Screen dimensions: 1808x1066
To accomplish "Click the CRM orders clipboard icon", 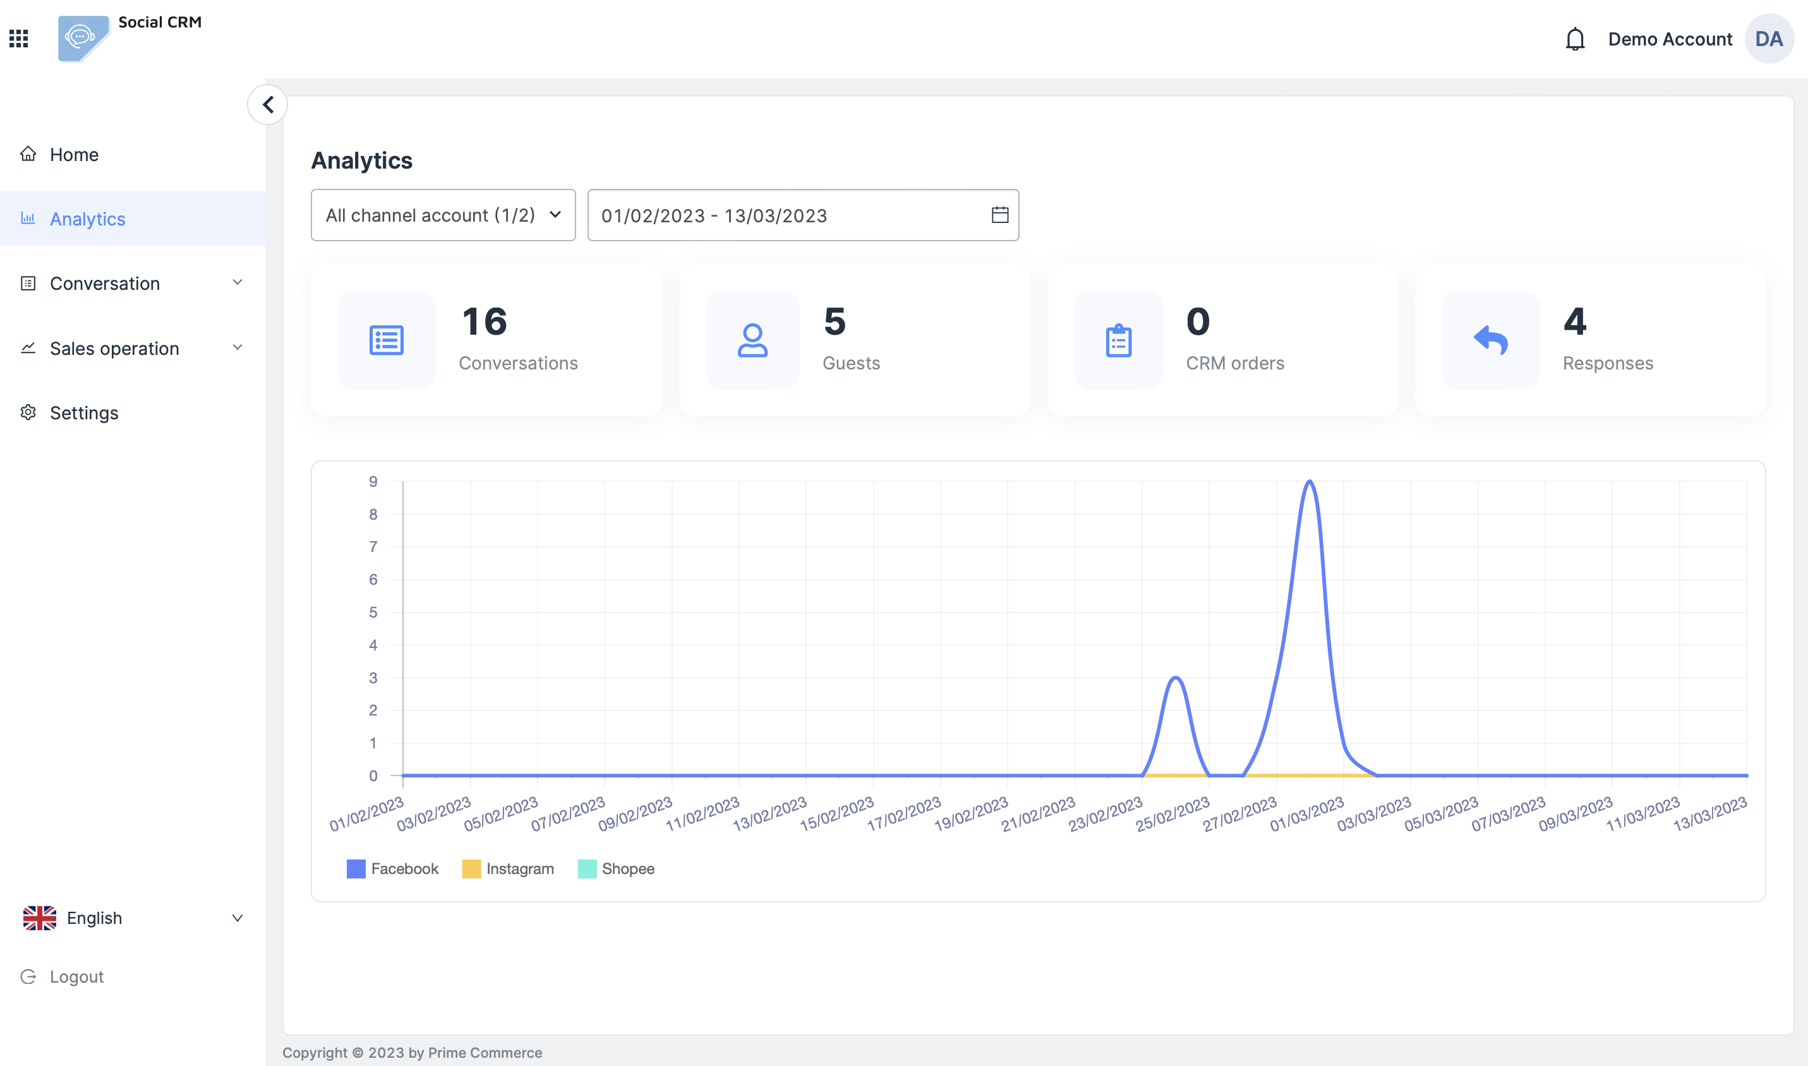I will pos(1118,340).
